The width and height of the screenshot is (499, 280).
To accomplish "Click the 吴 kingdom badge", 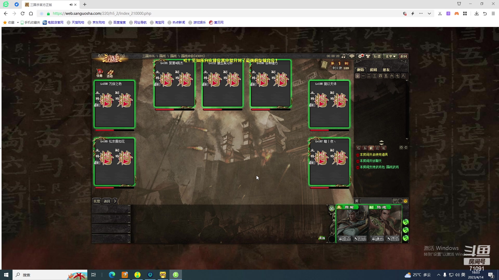I will tap(332, 208).
